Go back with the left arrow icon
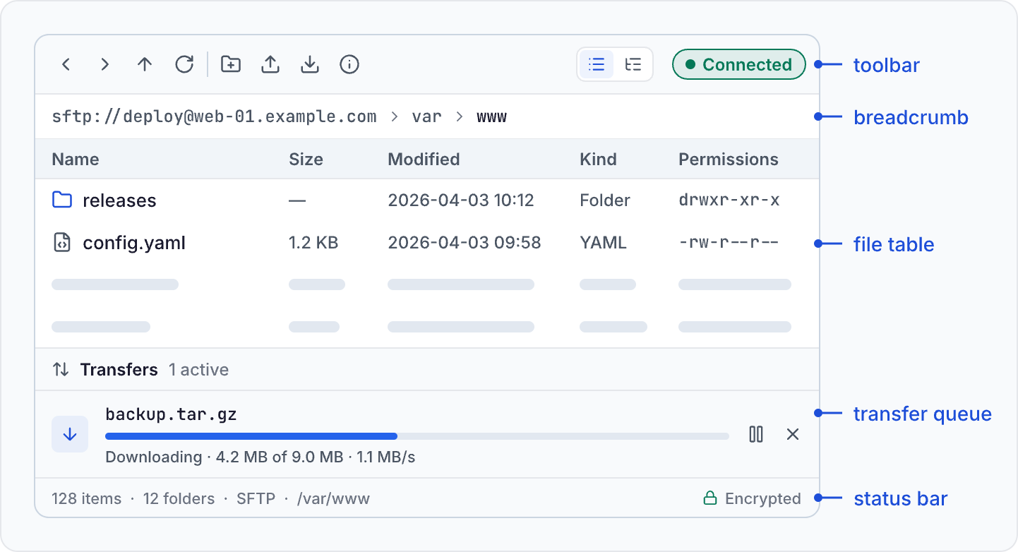The height and width of the screenshot is (552, 1018). coord(66,65)
